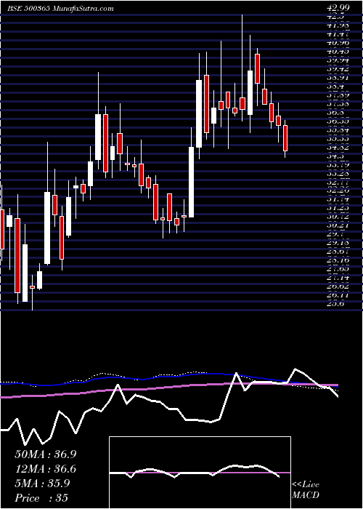Click the 5MA : 35.9 reading

coord(42,484)
